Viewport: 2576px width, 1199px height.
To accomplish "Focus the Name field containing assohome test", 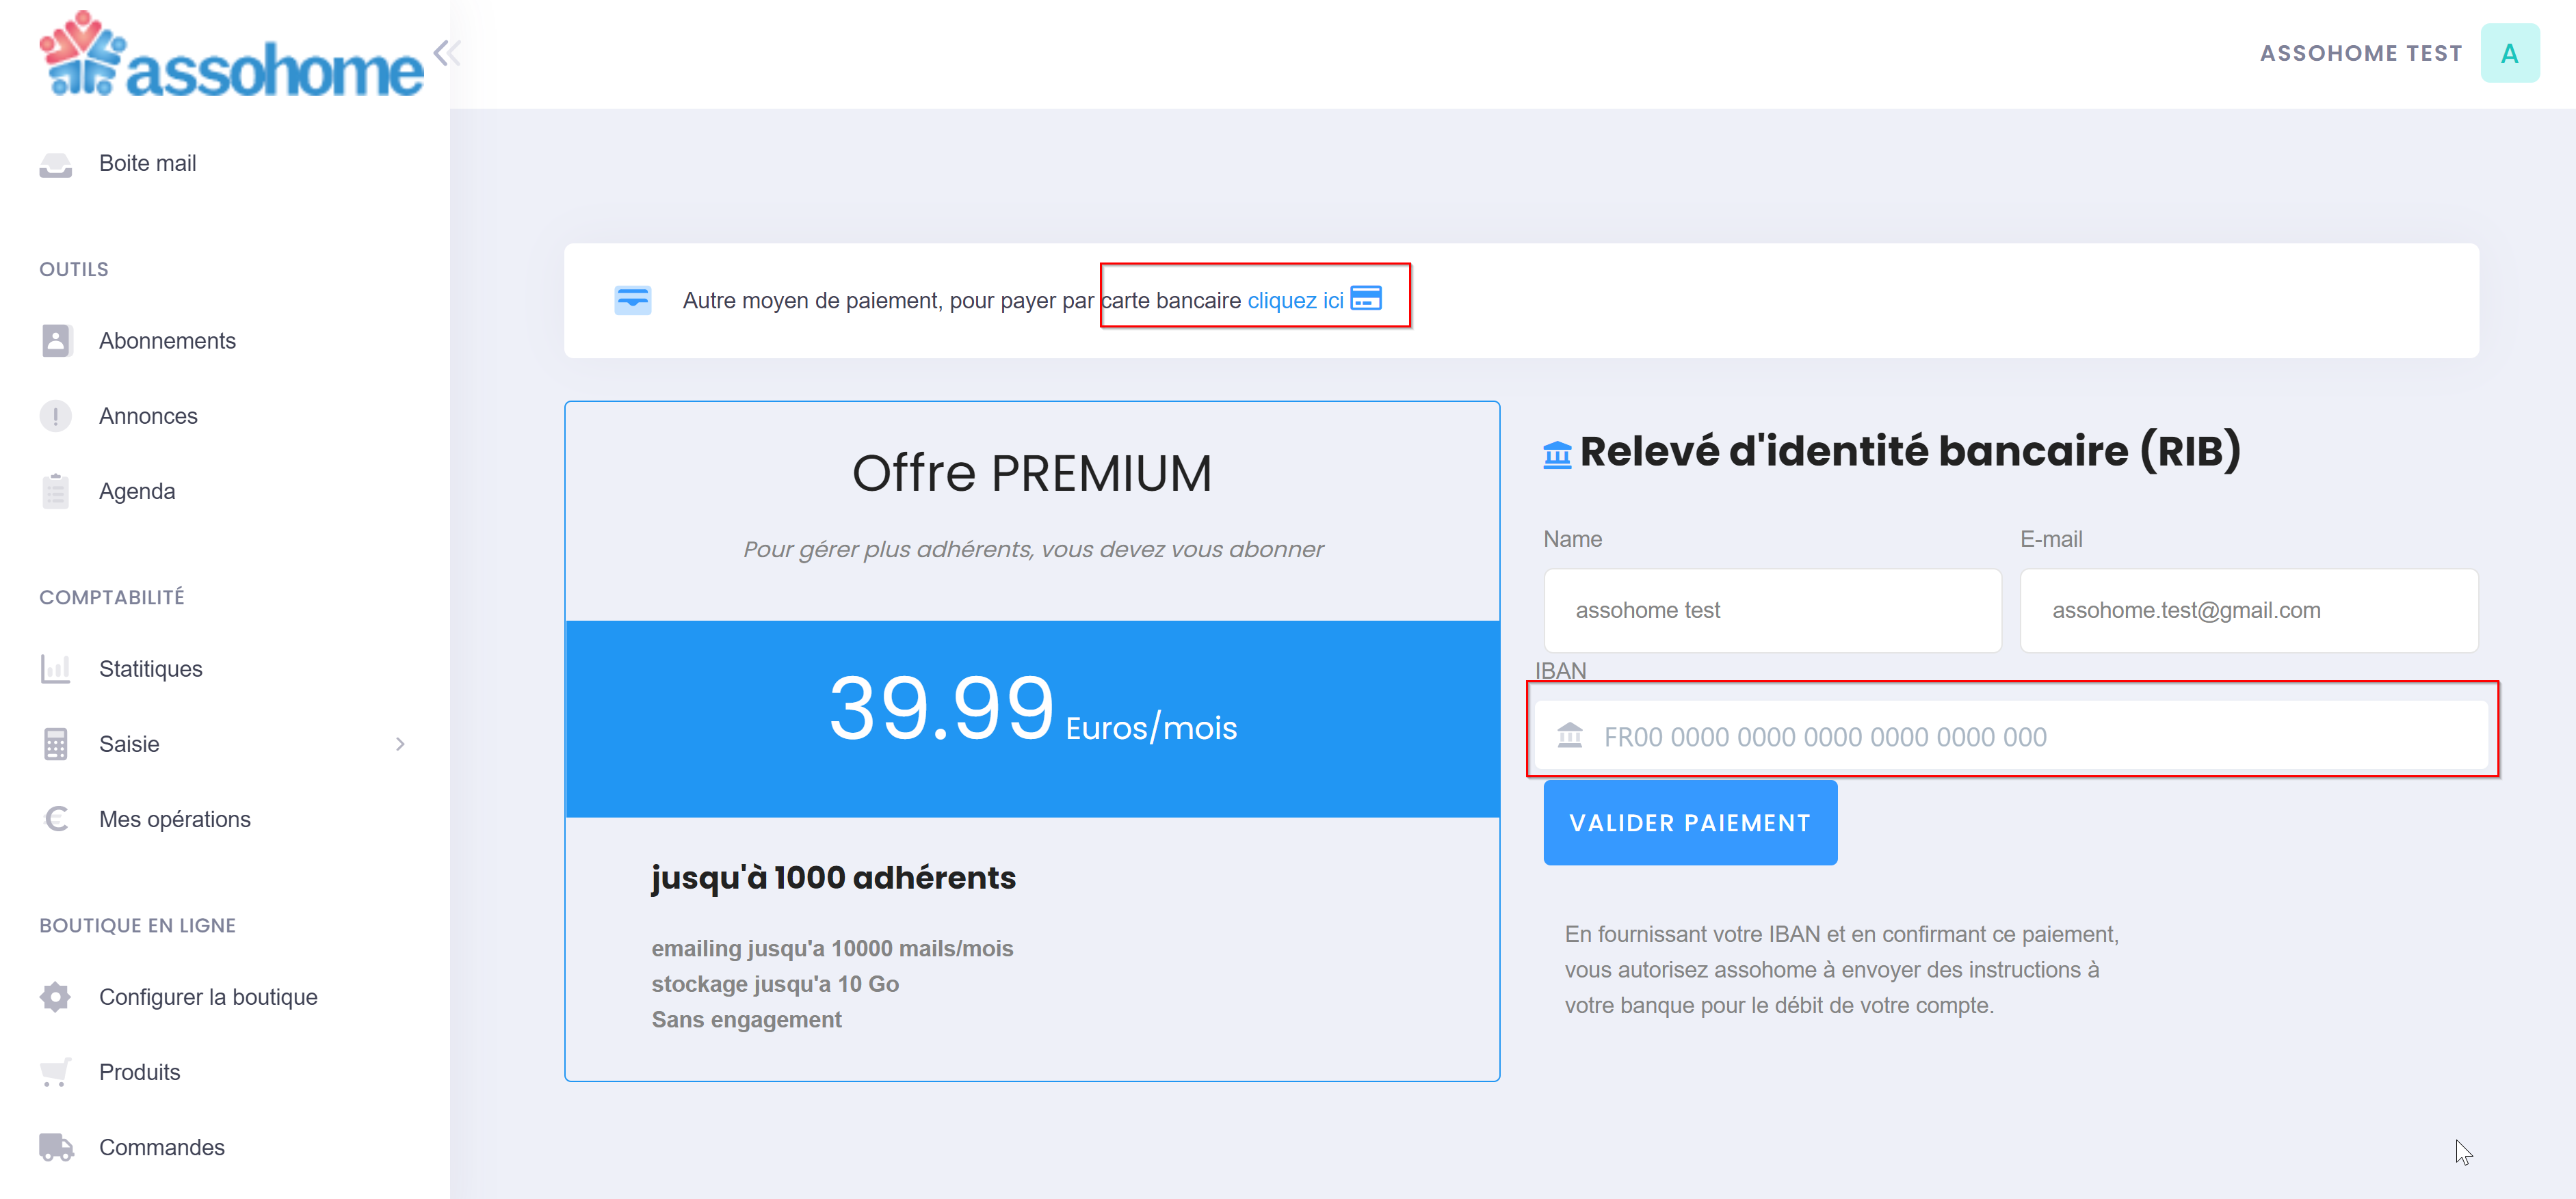I will 1772,610.
